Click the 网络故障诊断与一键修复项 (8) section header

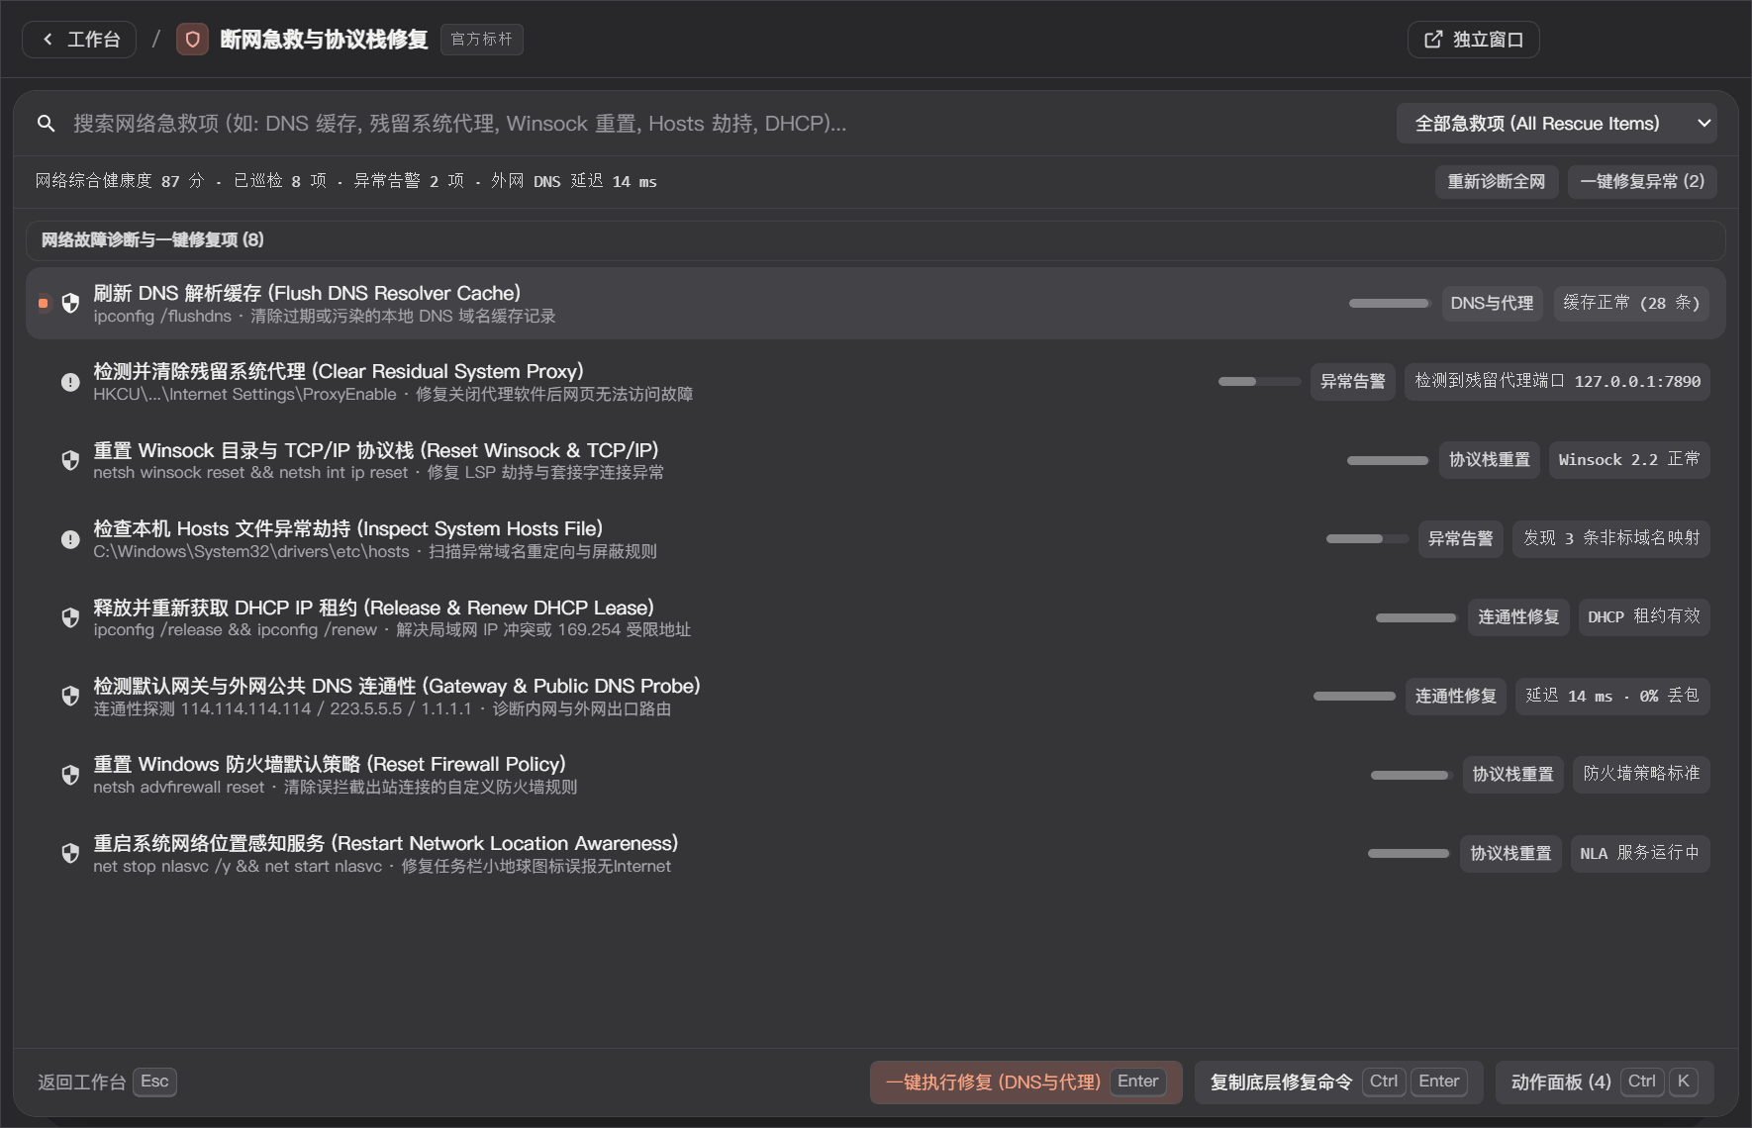pyautogui.click(x=876, y=240)
